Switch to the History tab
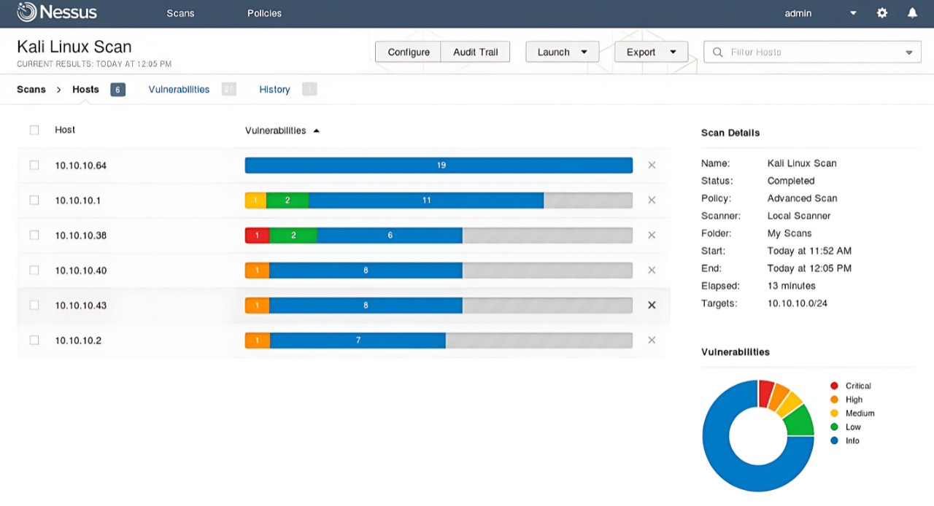 (x=274, y=90)
